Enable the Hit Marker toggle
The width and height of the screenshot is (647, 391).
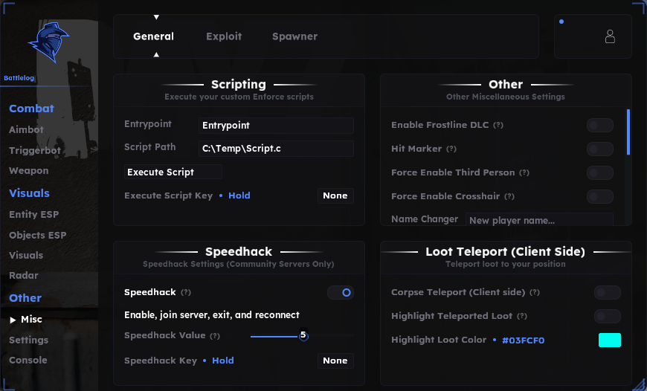600,149
